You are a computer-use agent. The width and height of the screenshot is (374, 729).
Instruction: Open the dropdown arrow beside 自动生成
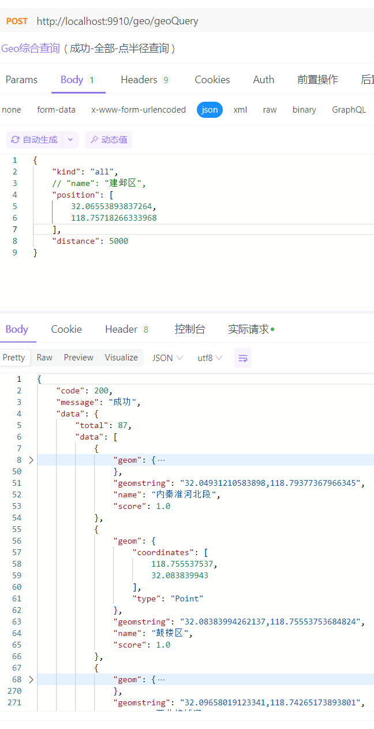(x=70, y=140)
